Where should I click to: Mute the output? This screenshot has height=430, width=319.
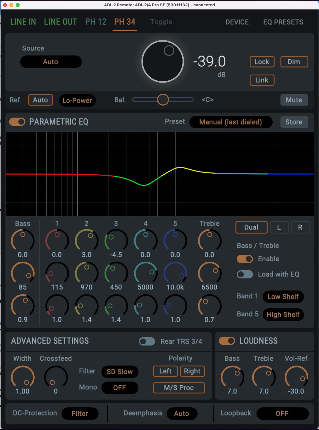click(x=294, y=100)
